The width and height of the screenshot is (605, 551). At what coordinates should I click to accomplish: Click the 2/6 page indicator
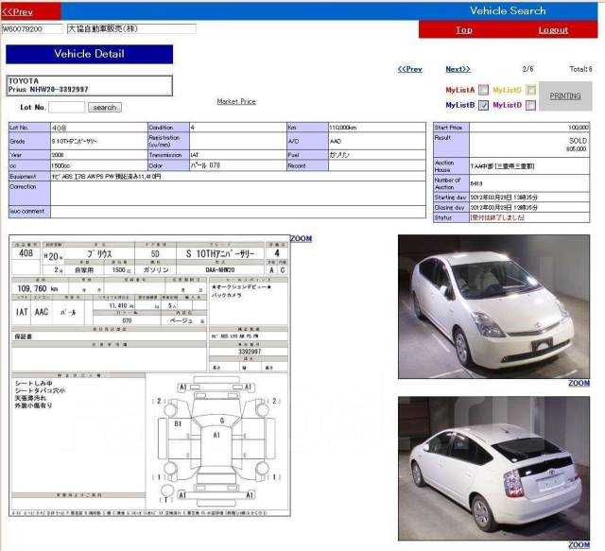tap(527, 69)
